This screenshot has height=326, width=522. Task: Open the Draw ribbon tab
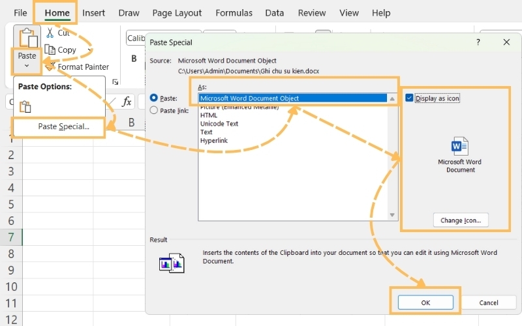point(129,13)
